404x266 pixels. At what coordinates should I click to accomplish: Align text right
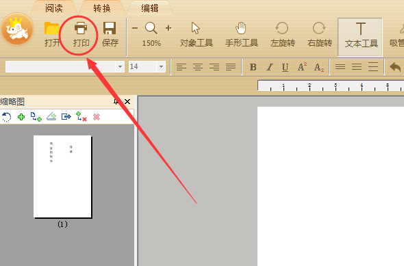coord(214,67)
